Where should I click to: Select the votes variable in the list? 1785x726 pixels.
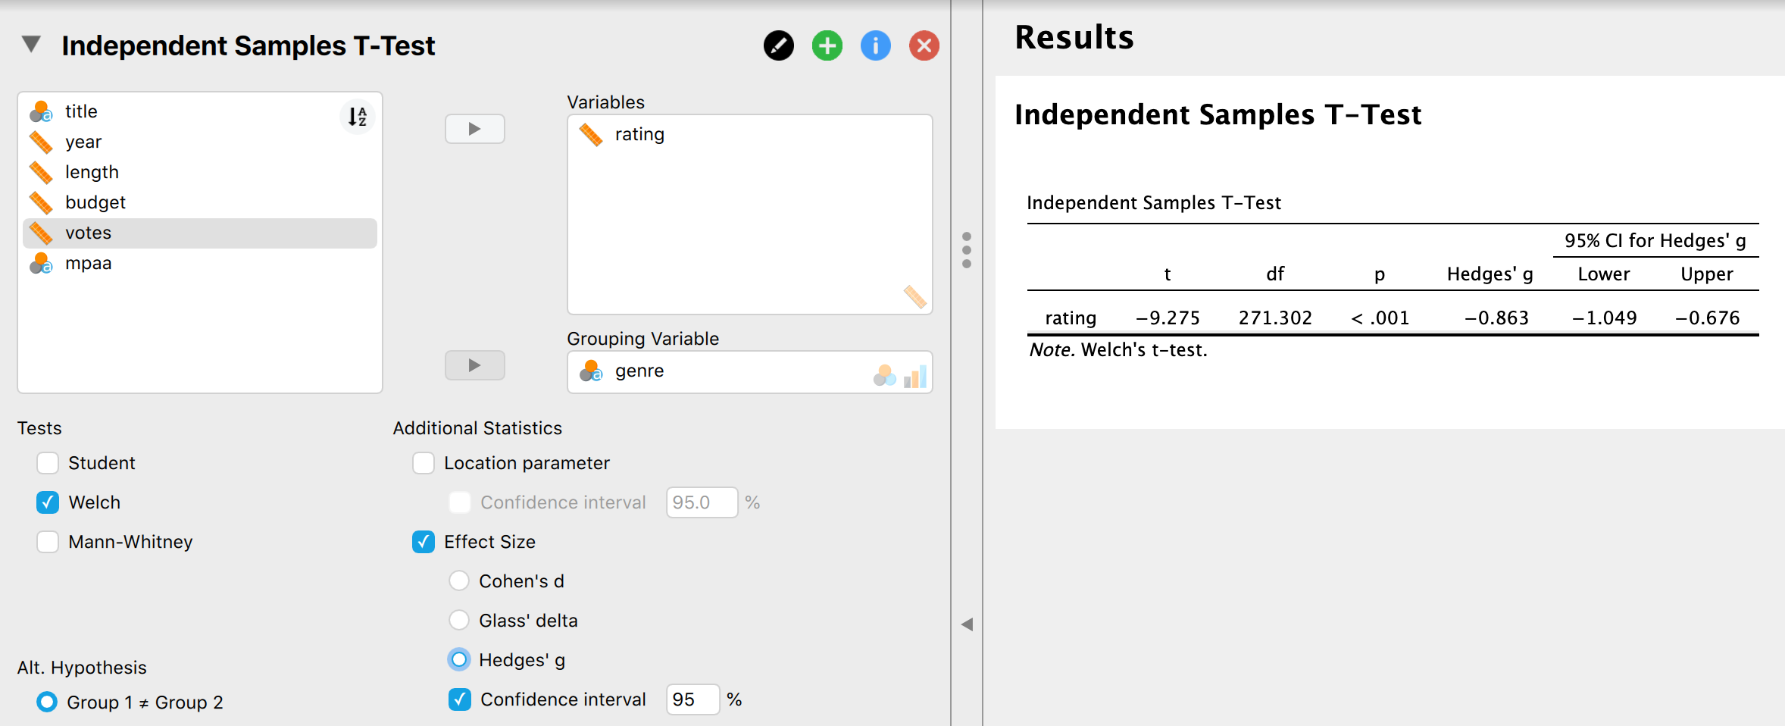click(88, 233)
